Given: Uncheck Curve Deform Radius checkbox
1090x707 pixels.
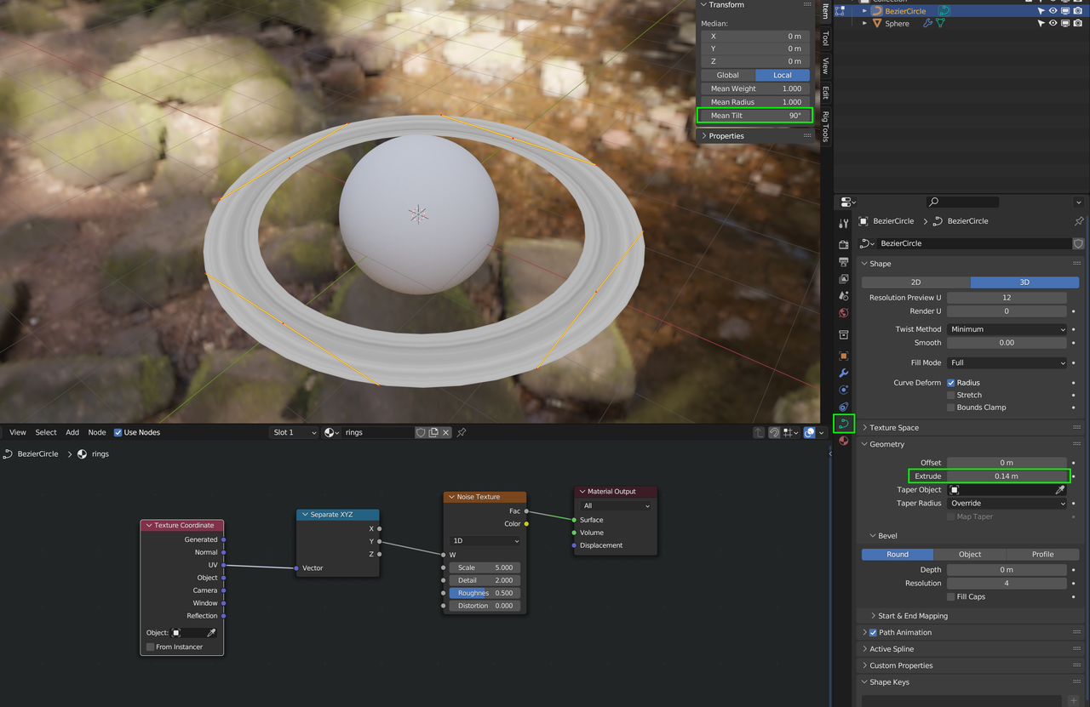Looking at the screenshot, I should (950, 383).
